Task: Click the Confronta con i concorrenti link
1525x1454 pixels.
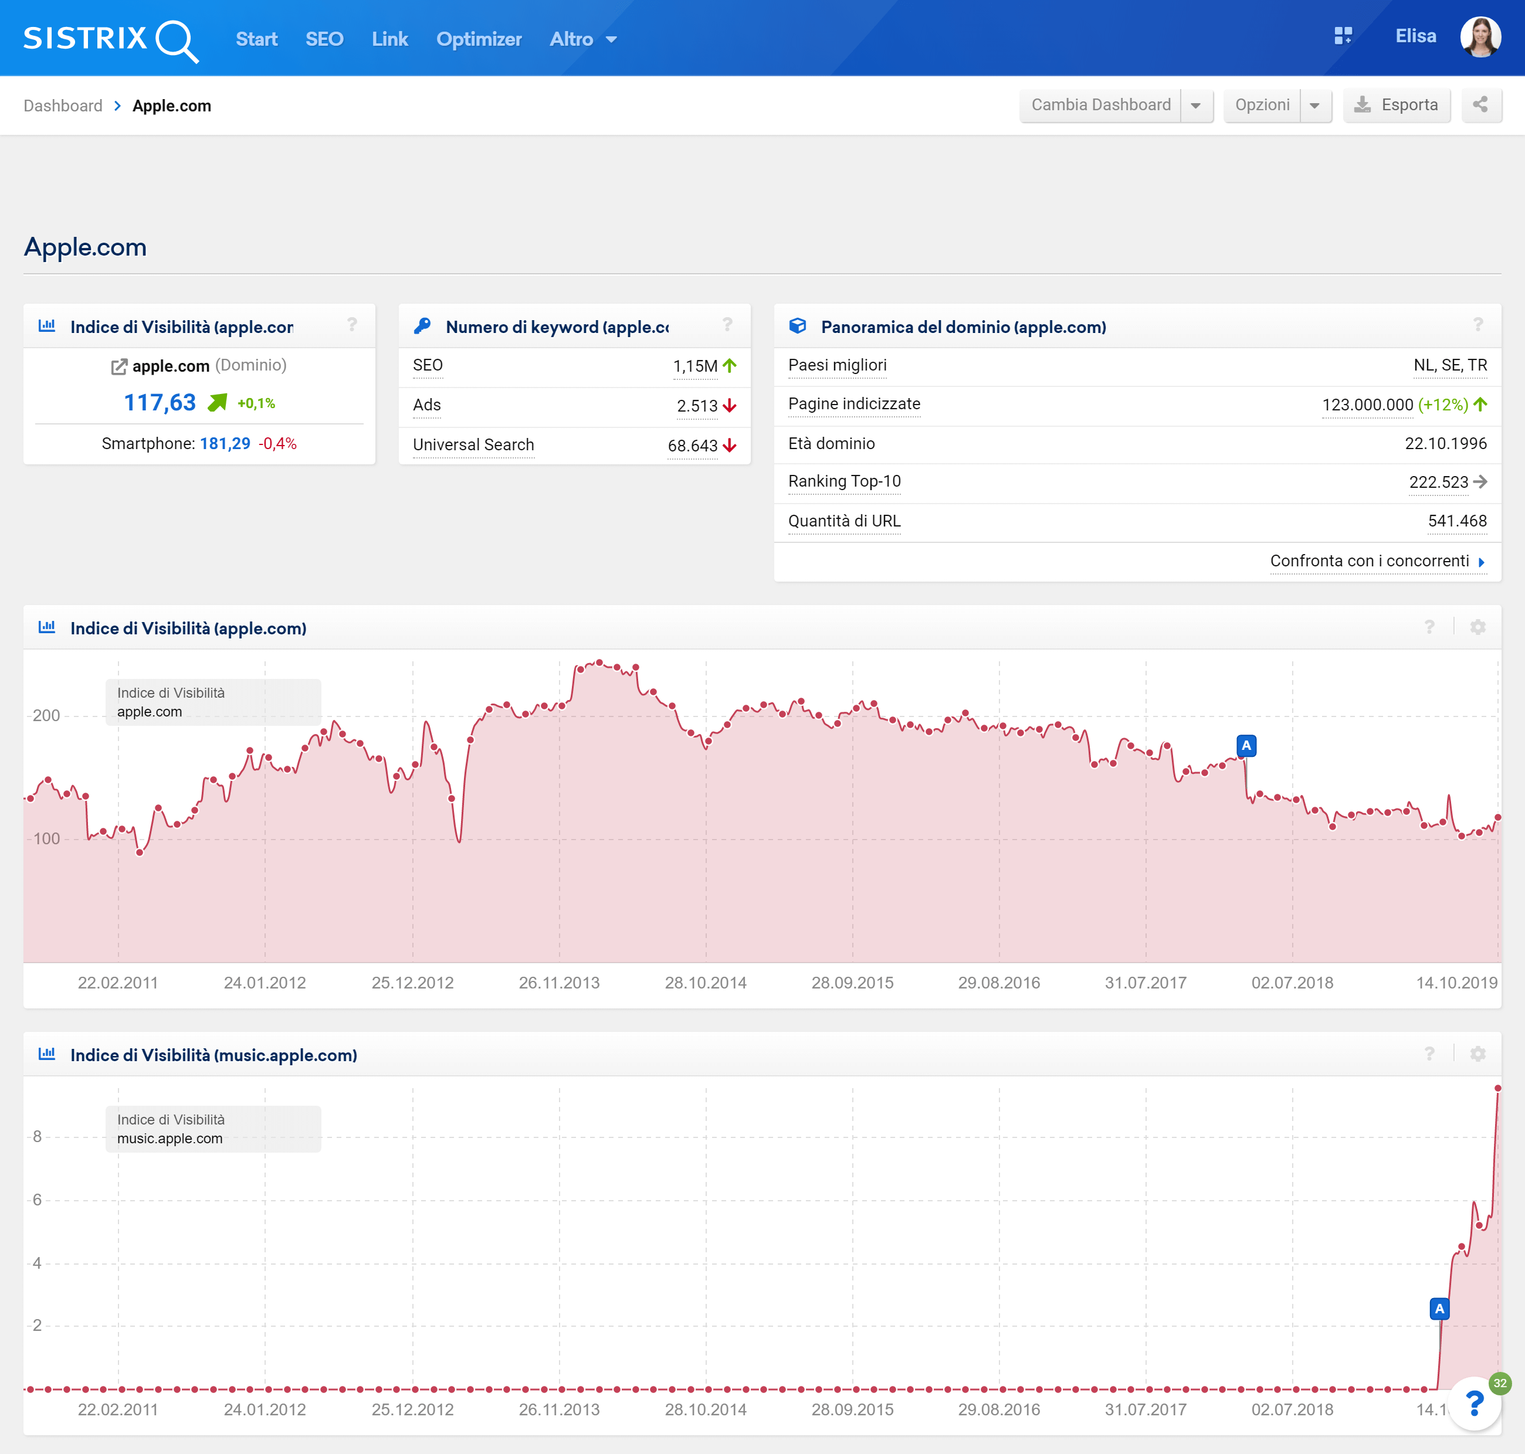Action: pos(1368,558)
